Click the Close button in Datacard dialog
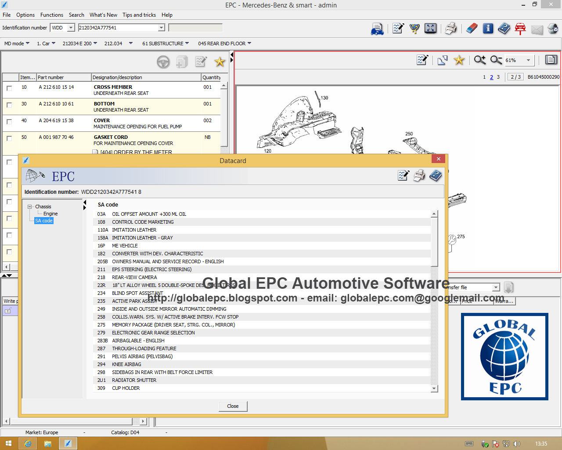This screenshot has width=562, height=450. 233,406
